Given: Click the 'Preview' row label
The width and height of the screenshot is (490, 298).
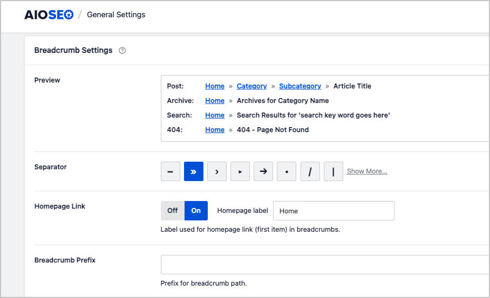Looking at the screenshot, I should [47, 80].
